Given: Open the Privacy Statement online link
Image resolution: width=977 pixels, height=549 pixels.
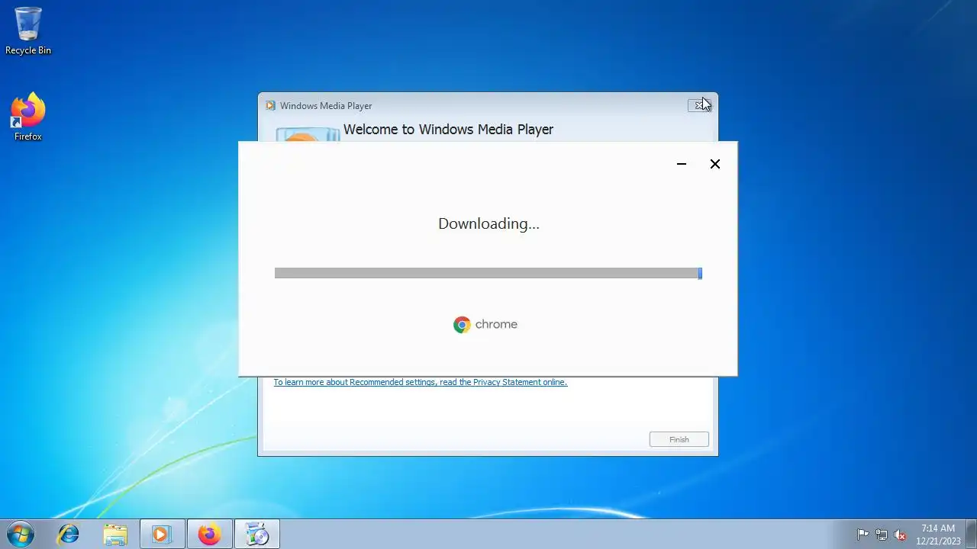Looking at the screenshot, I should pyautogui.click(x=420, y=382).
